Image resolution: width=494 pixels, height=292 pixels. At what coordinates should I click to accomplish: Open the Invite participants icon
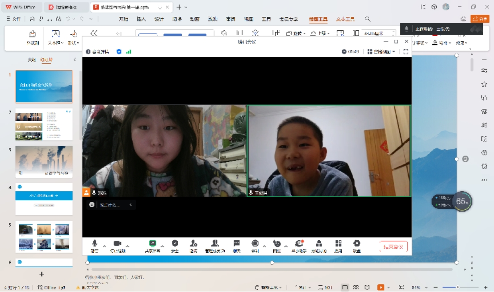tap(193, 244)
